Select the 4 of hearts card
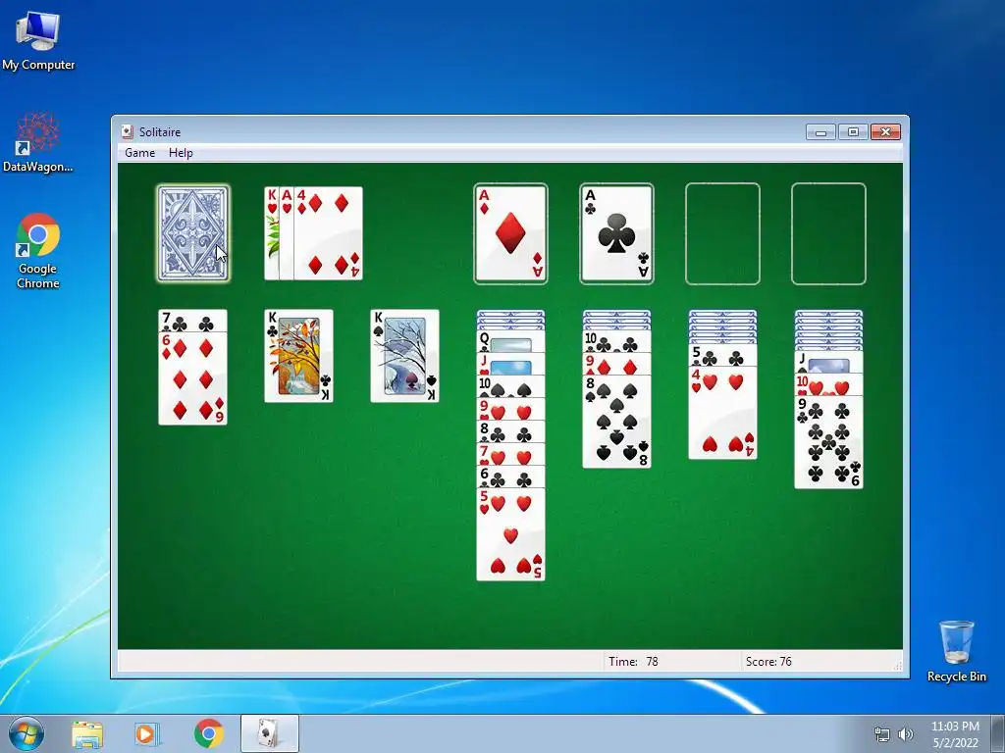Image resolution: width=1005 pixels, height=753 pixels. pyautogui.click(x=722, y=413)
